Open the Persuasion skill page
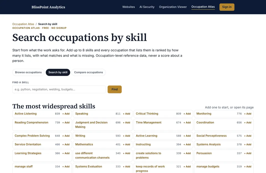The image size is (266, 173). pyautogui.click(x=204, y=153)
